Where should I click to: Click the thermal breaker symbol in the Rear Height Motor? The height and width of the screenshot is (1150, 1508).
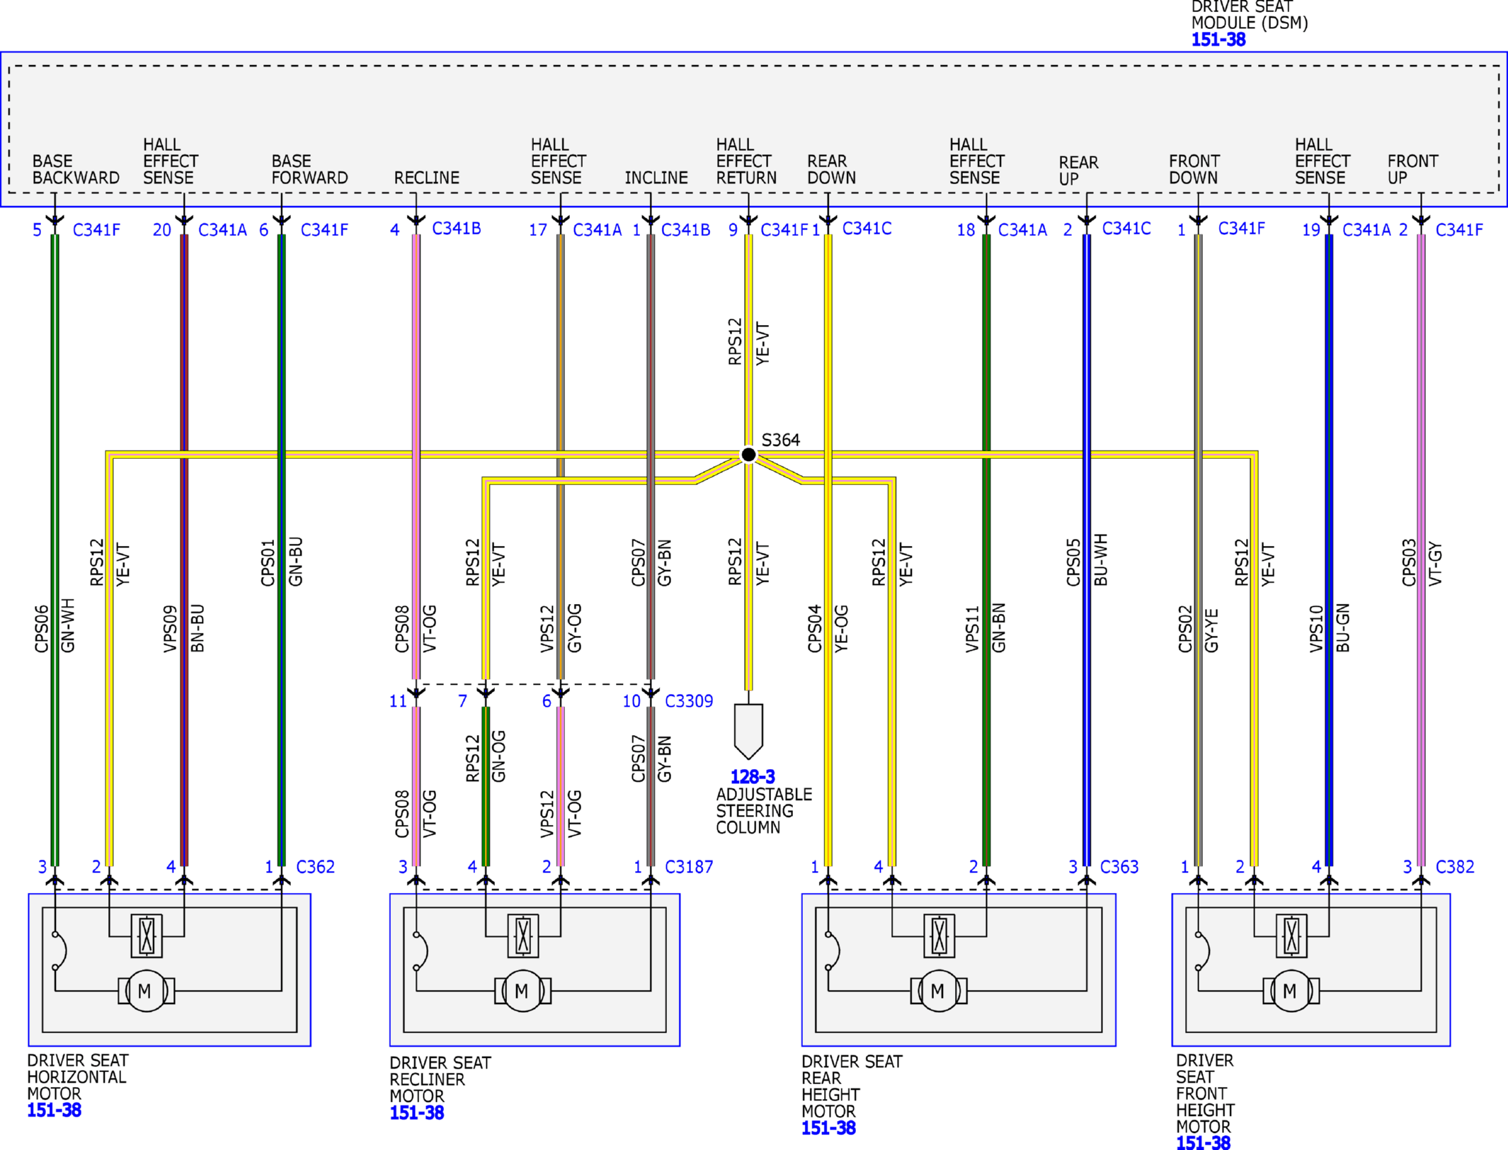831,951
